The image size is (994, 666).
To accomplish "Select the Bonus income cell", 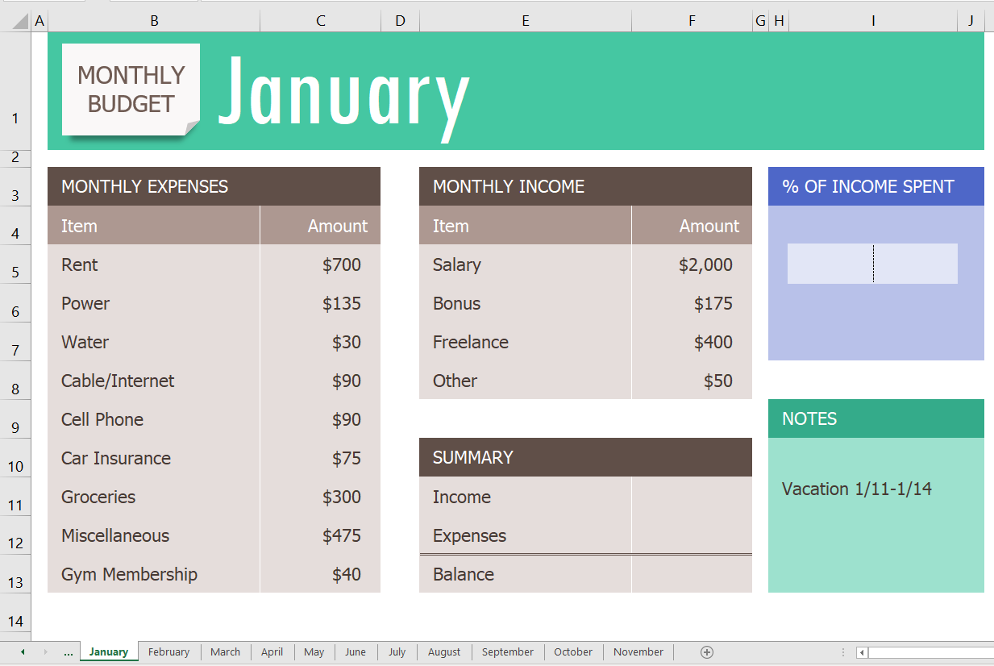I will (525, 303).
